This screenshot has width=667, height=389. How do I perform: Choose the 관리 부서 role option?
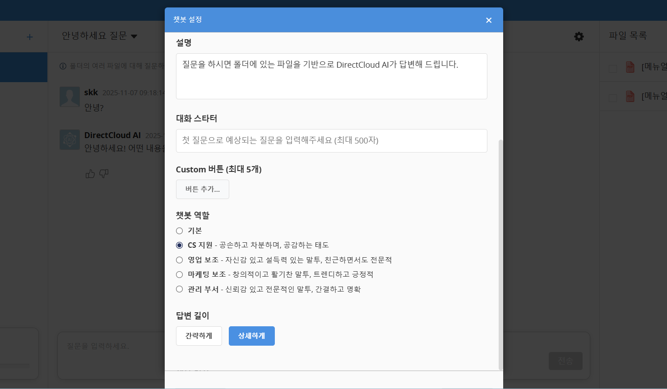click(x=180, y=289)
